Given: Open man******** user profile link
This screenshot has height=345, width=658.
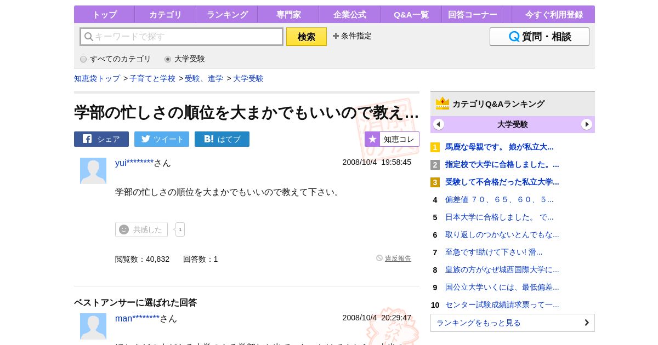Looking at the screenshot, I should coord(137,318).
